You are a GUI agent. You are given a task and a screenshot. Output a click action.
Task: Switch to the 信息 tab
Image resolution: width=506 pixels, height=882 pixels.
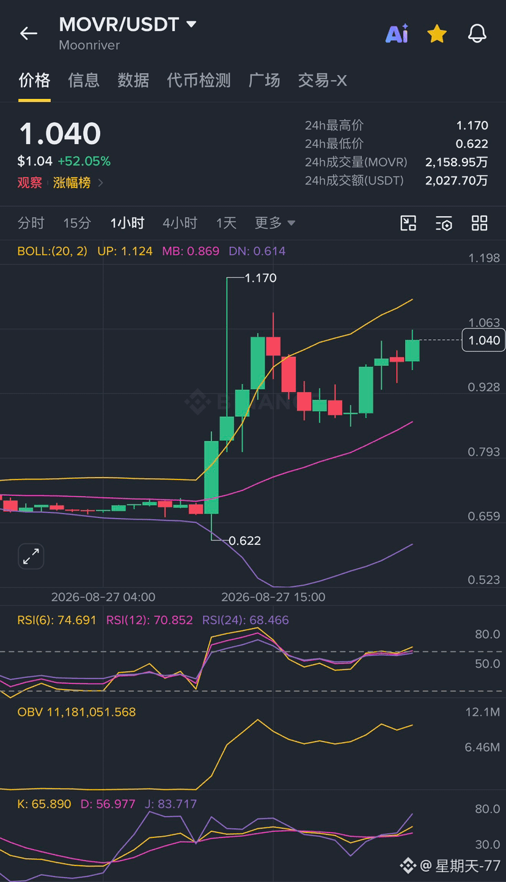[x=84, y=80]
